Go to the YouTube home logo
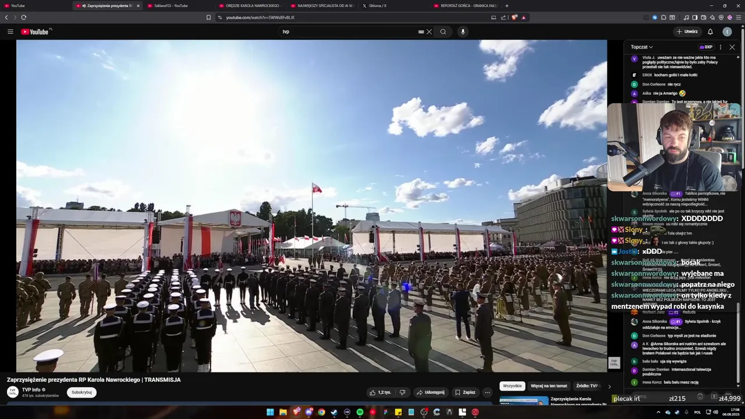Image resolution: width=745 pixels, height=419 pixels. tap(36, 31)
